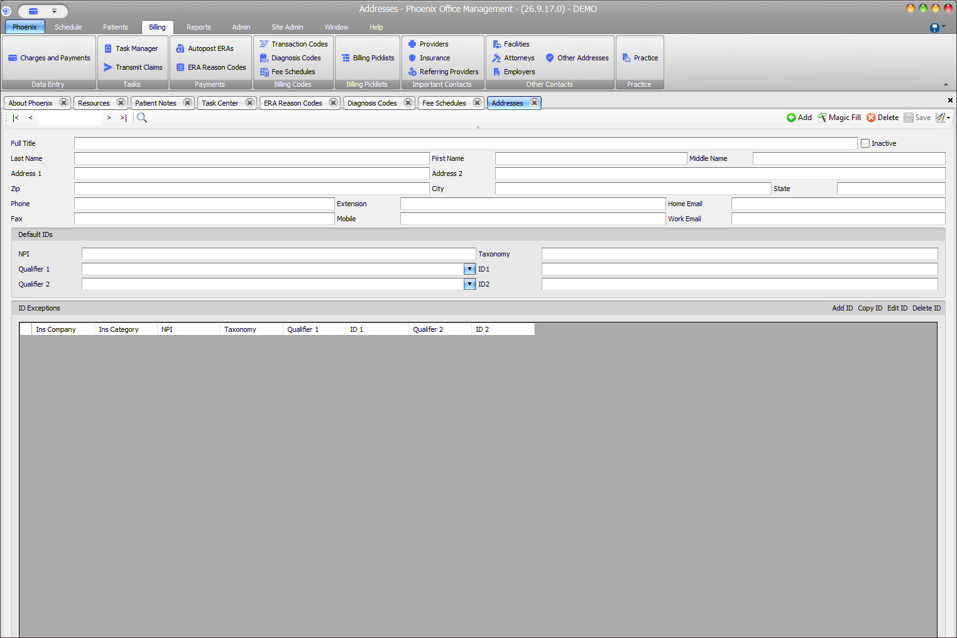Open the Facilities list
957x638 pixels.
pyautogui.click(x=511, y=44)
